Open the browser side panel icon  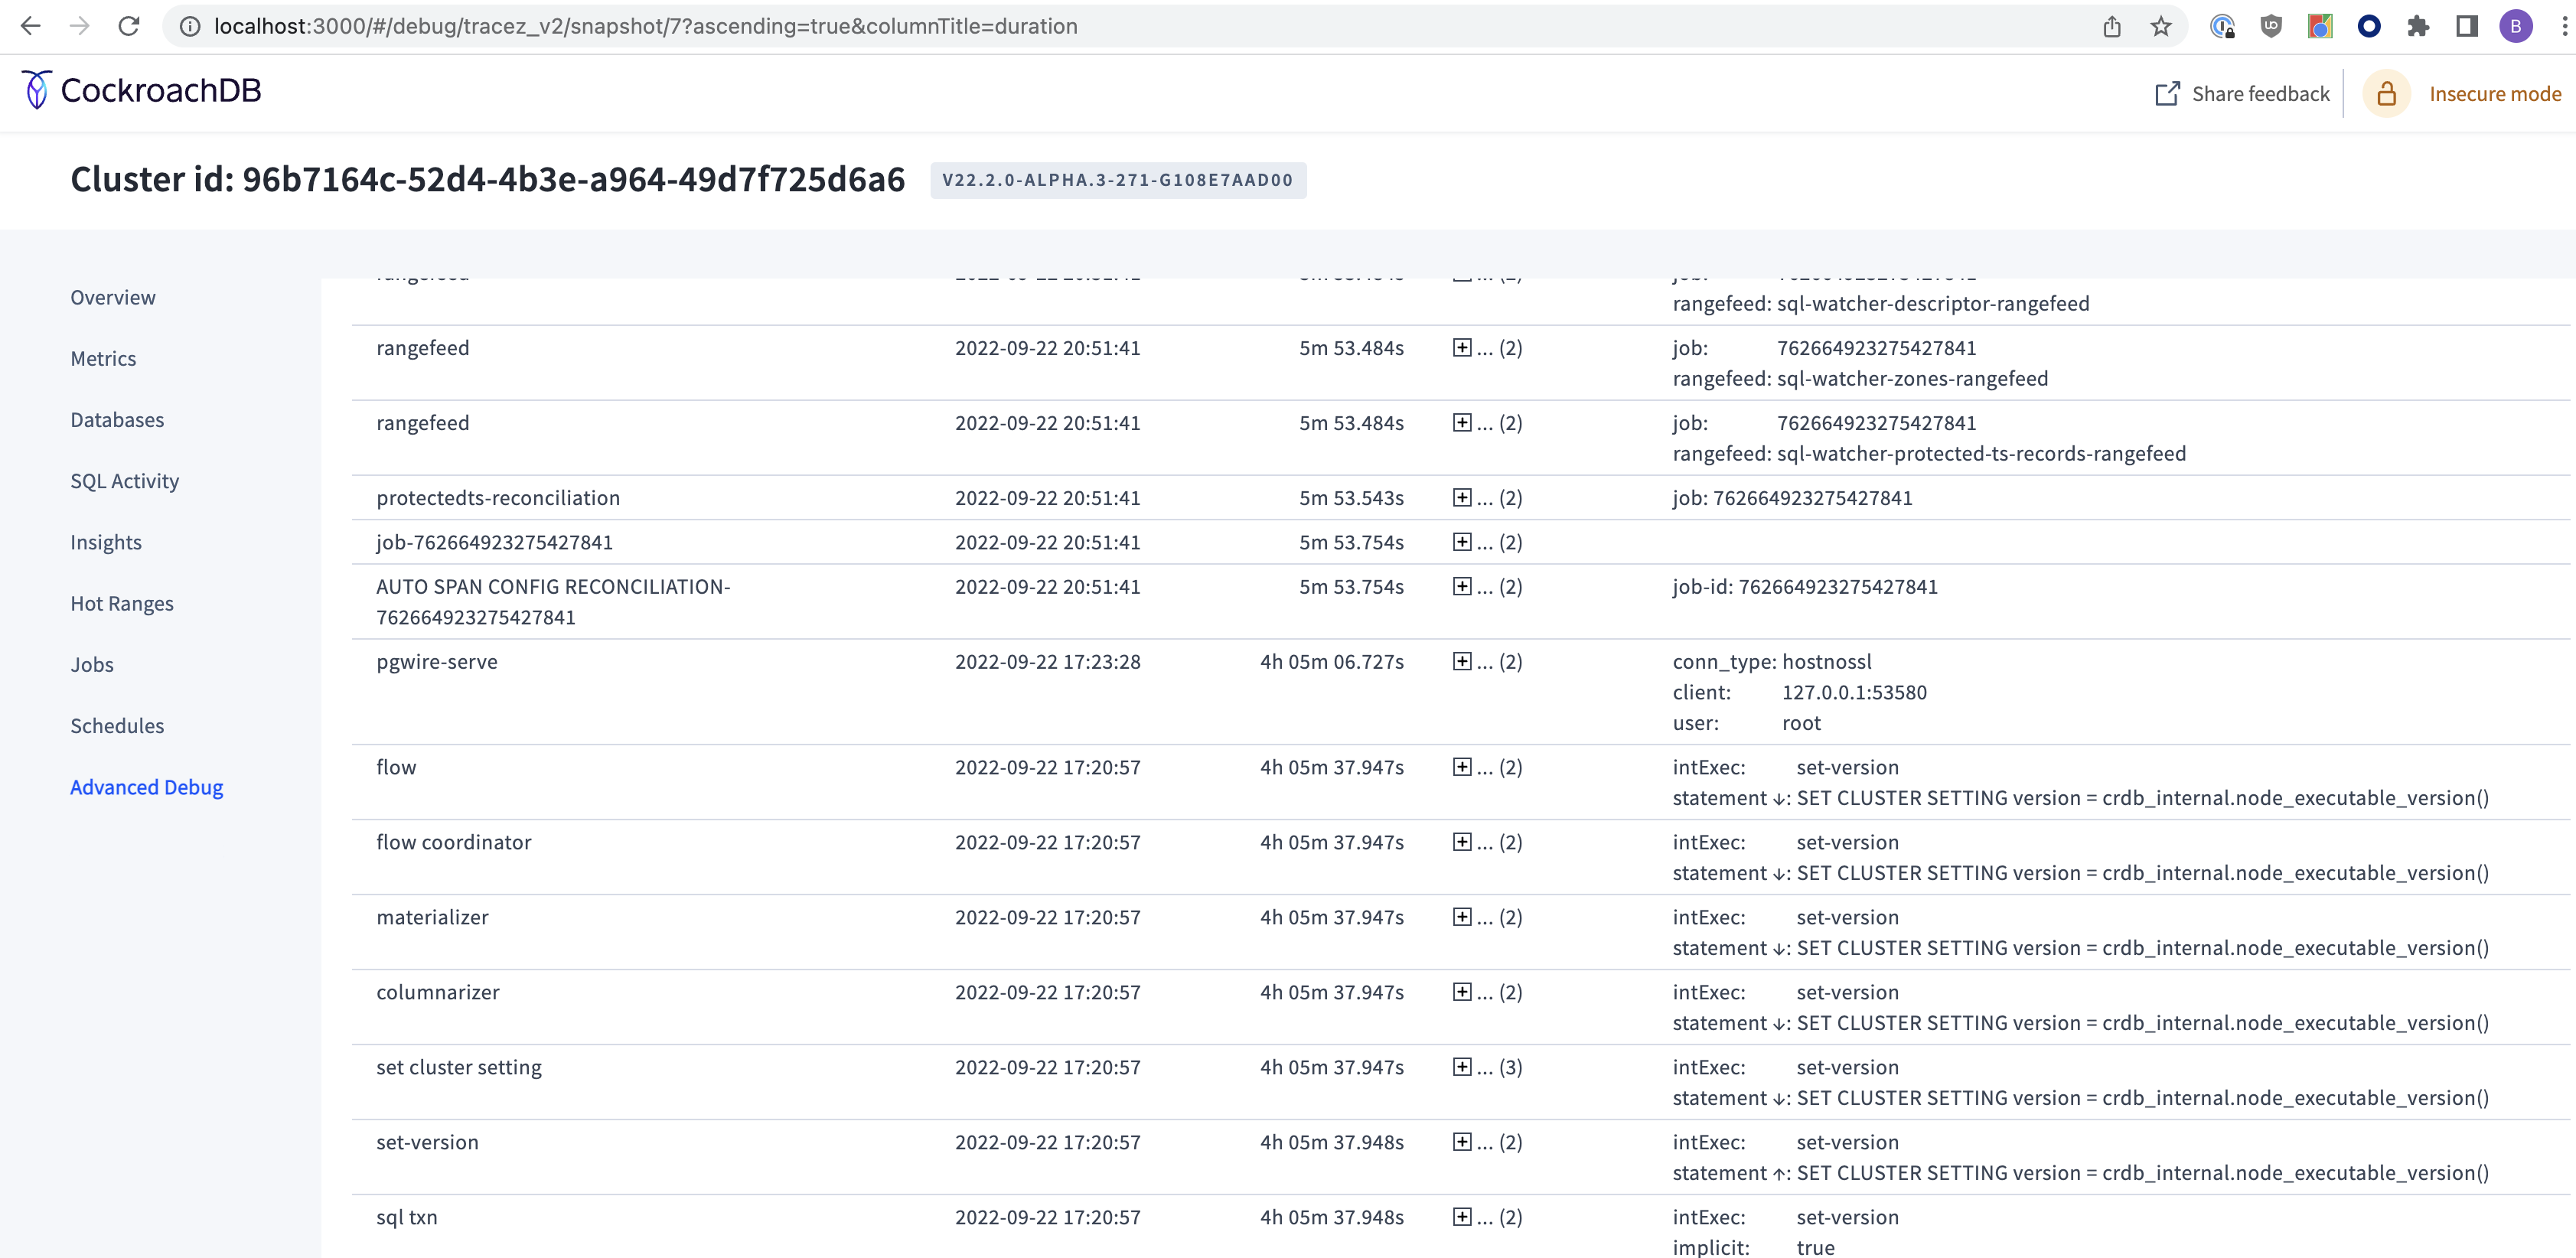point(2466,26)
